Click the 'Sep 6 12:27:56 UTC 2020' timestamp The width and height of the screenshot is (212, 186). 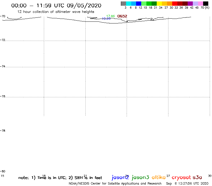187,184
